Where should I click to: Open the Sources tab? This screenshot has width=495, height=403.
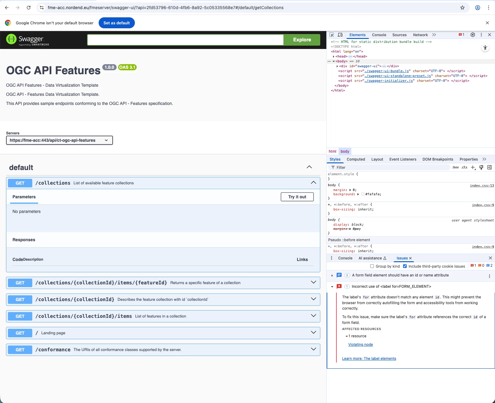tap(399, 35)
